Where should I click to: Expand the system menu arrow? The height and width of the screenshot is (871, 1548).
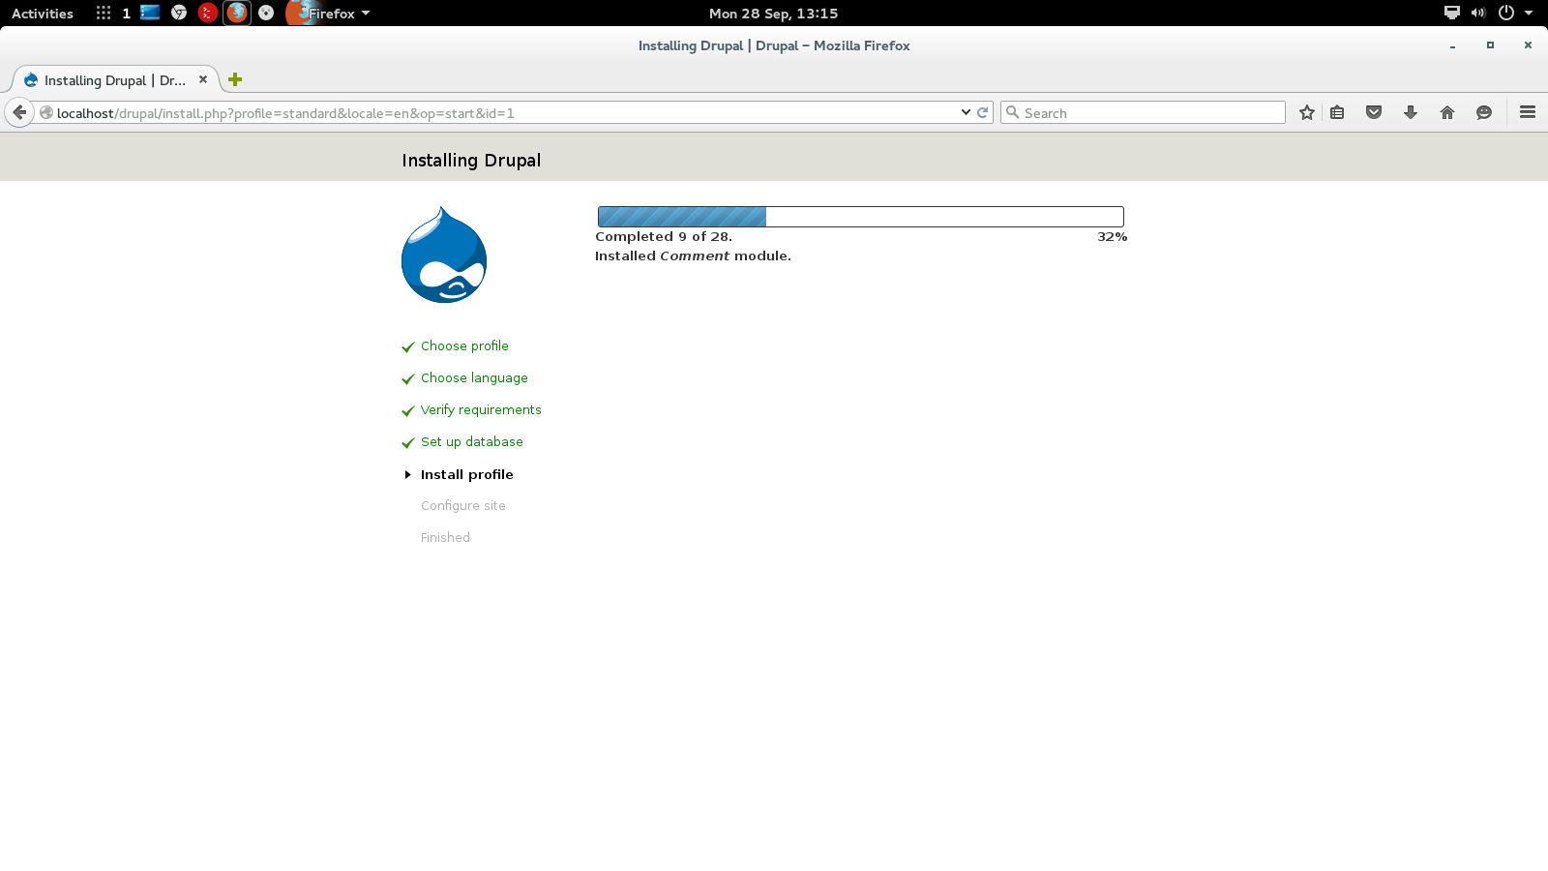click(1529, 13)
